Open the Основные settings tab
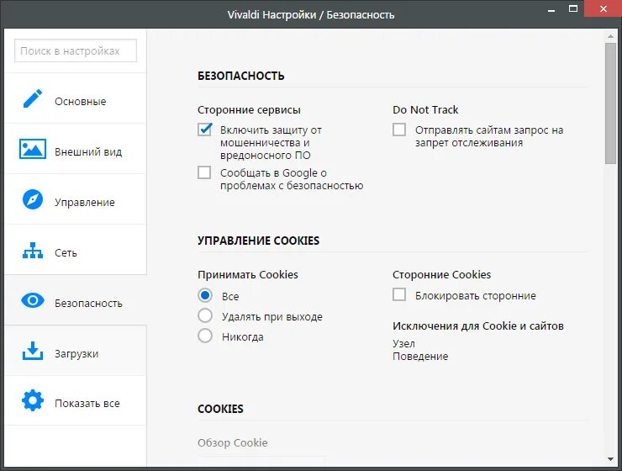Viewport: 622px width, 471px height. (76, 98)
